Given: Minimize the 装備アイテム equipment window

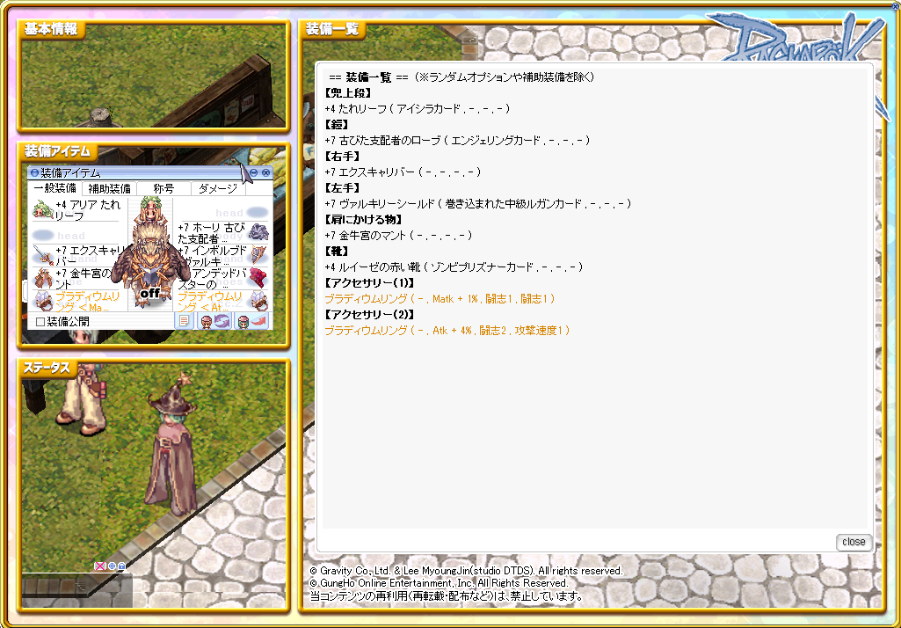Looking at the screenshot, I should [x=254, y=173].
